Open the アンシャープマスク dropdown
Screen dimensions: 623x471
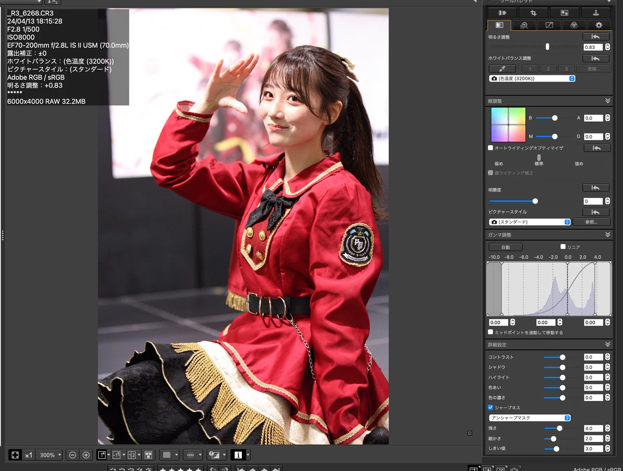click(x=530, y=418)
